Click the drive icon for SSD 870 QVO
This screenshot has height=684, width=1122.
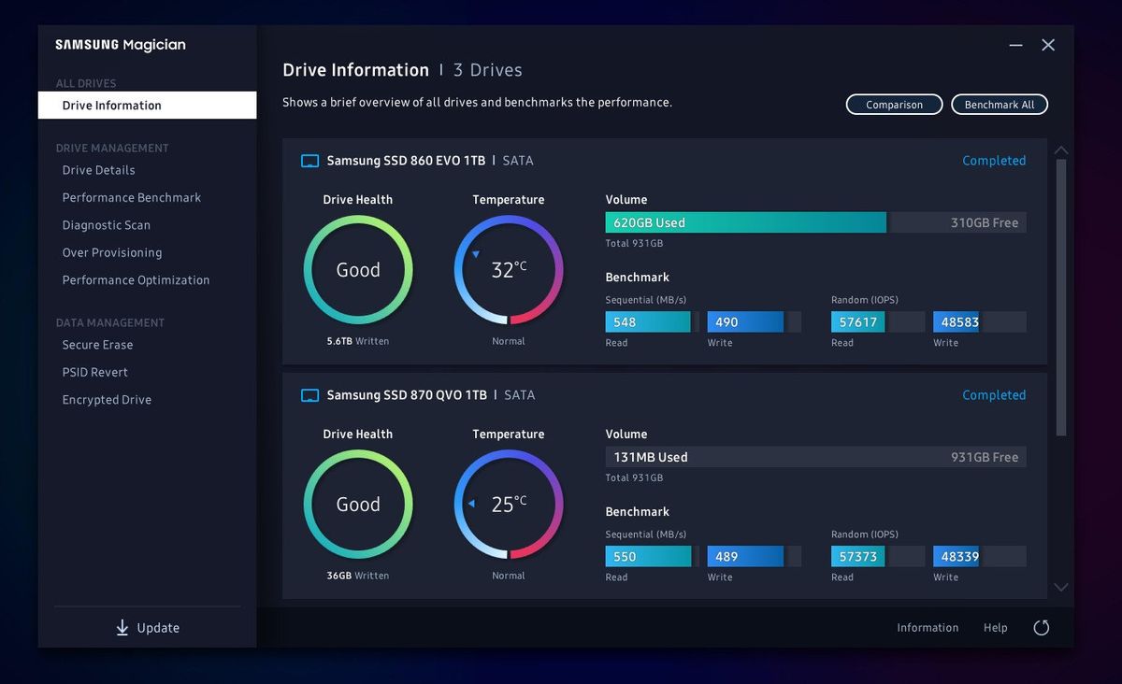coord(309,395)
